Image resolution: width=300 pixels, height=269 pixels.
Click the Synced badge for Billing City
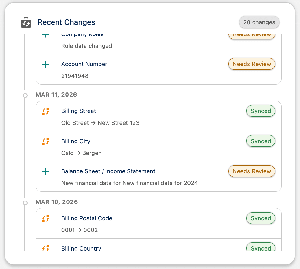[x=261, y=141]
